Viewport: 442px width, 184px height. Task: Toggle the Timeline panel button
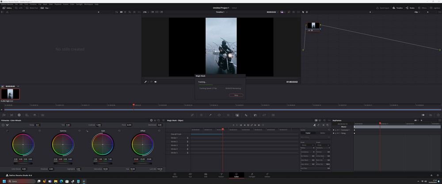[397, 8]
